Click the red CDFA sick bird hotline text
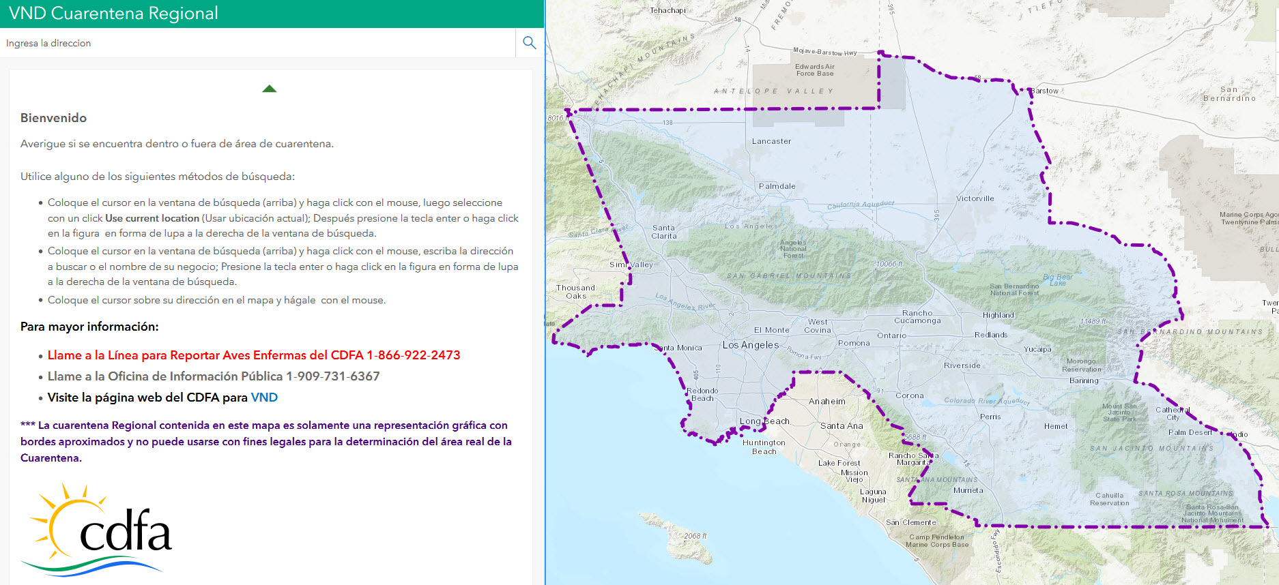The width and height of the screenshot is (1279, 585). click(253, 355)
